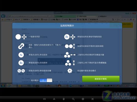Switch to the green ZOL tab in browser
This screenshot has width=137, height=102.
[x=65, y=16]
